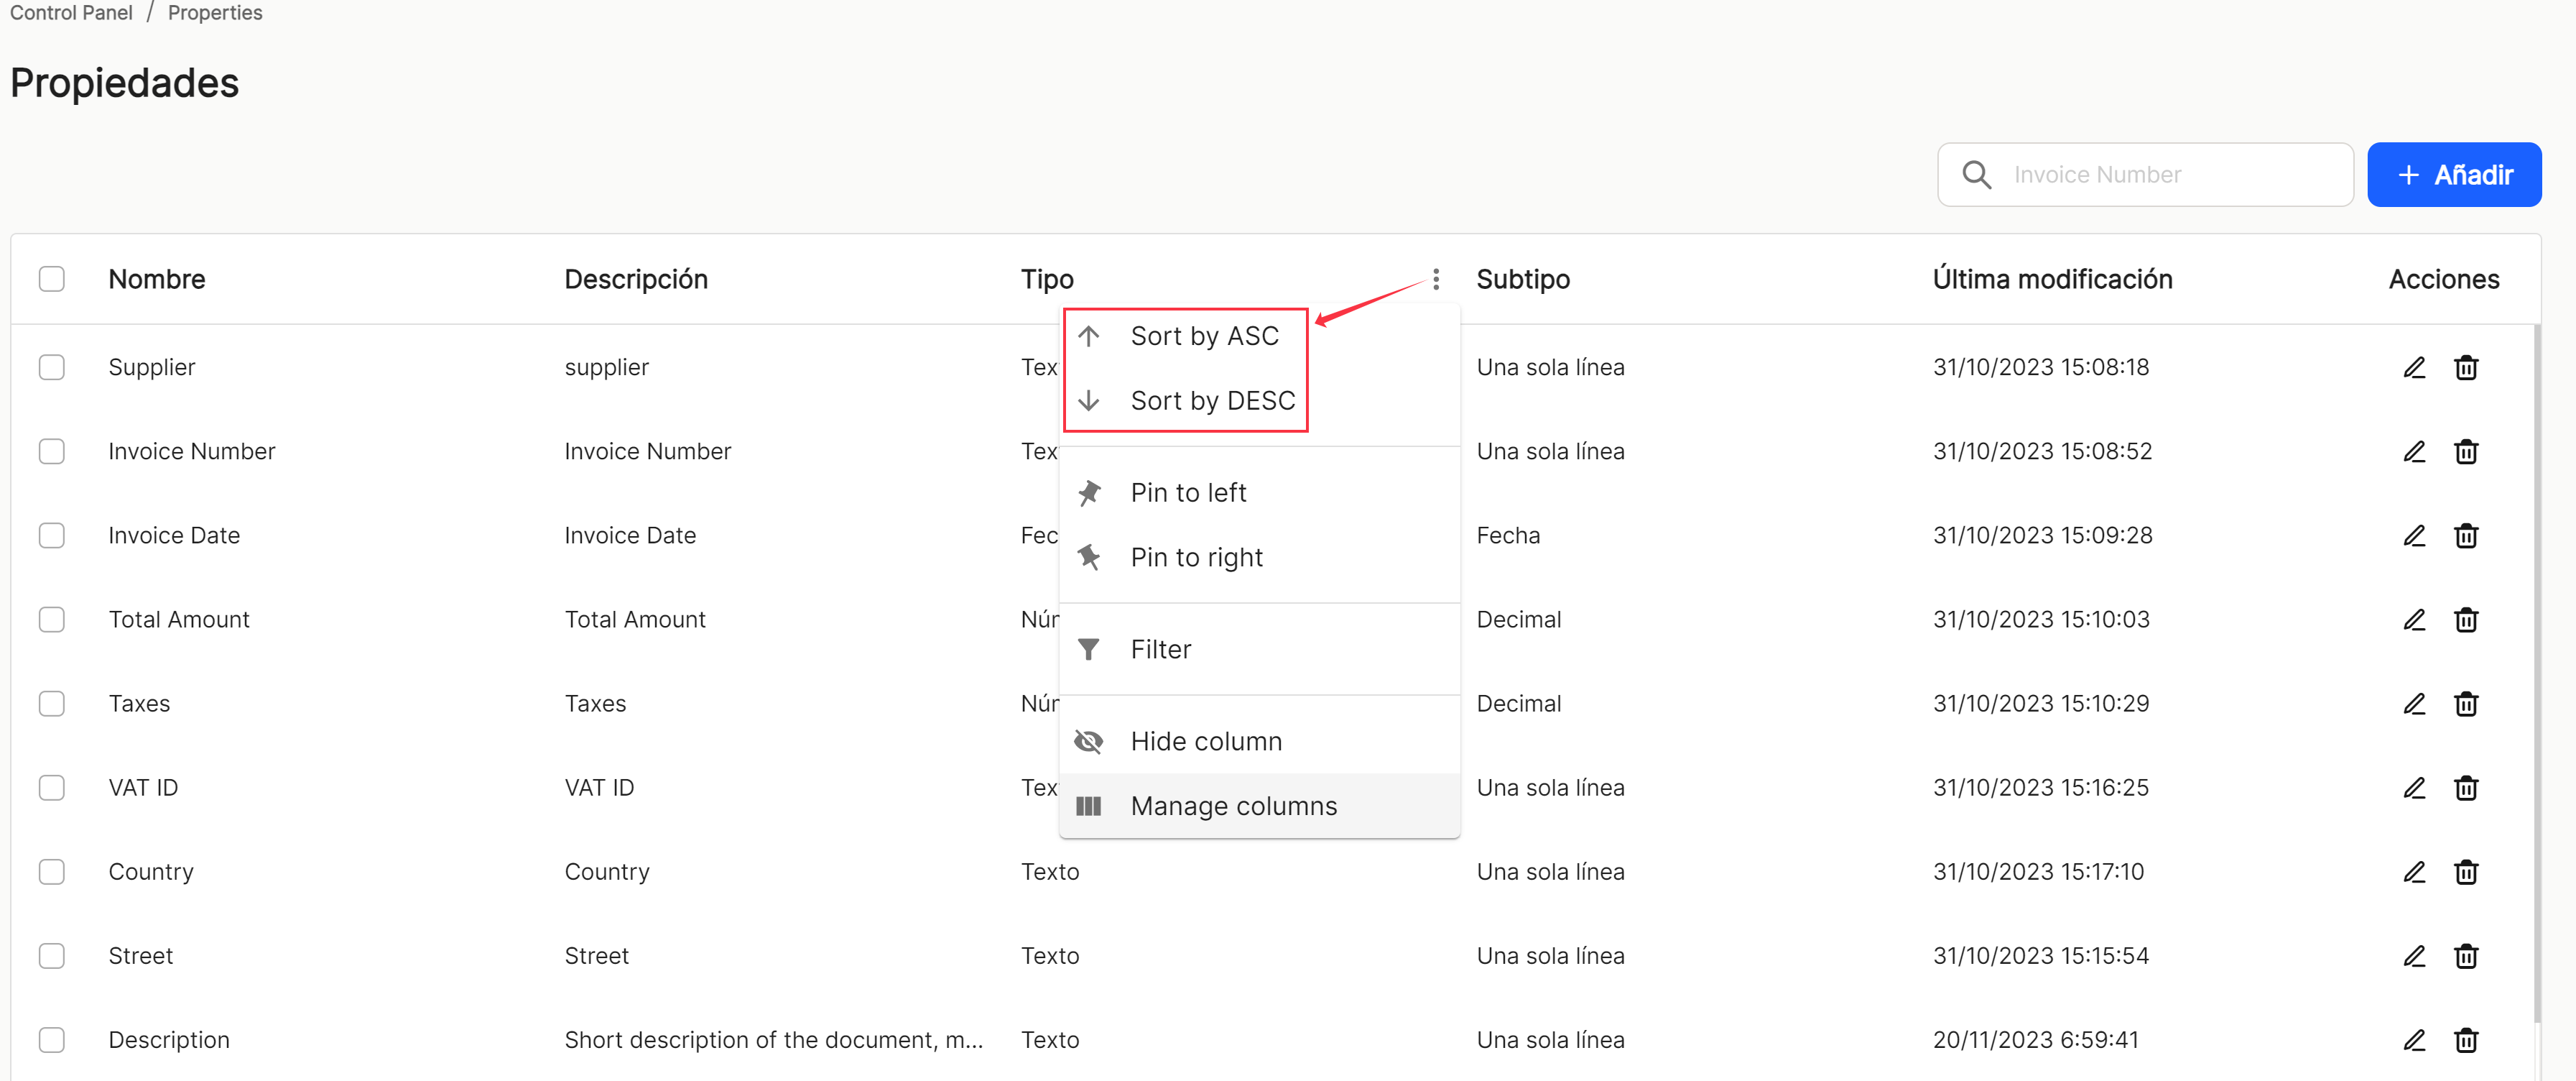Edit the Supplier property with the pencil icon
2576x1081 pixels.
point(2414,367)
